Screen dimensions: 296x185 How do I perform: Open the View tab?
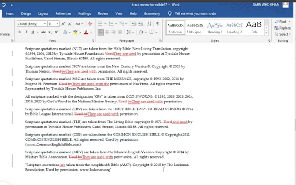119,13
